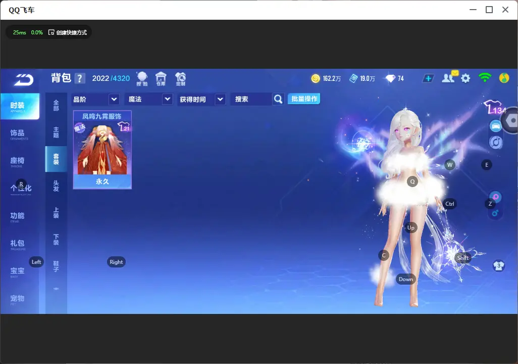Minimize the QQ飞车 window
The image size is (518, 364).
[473, 10]
